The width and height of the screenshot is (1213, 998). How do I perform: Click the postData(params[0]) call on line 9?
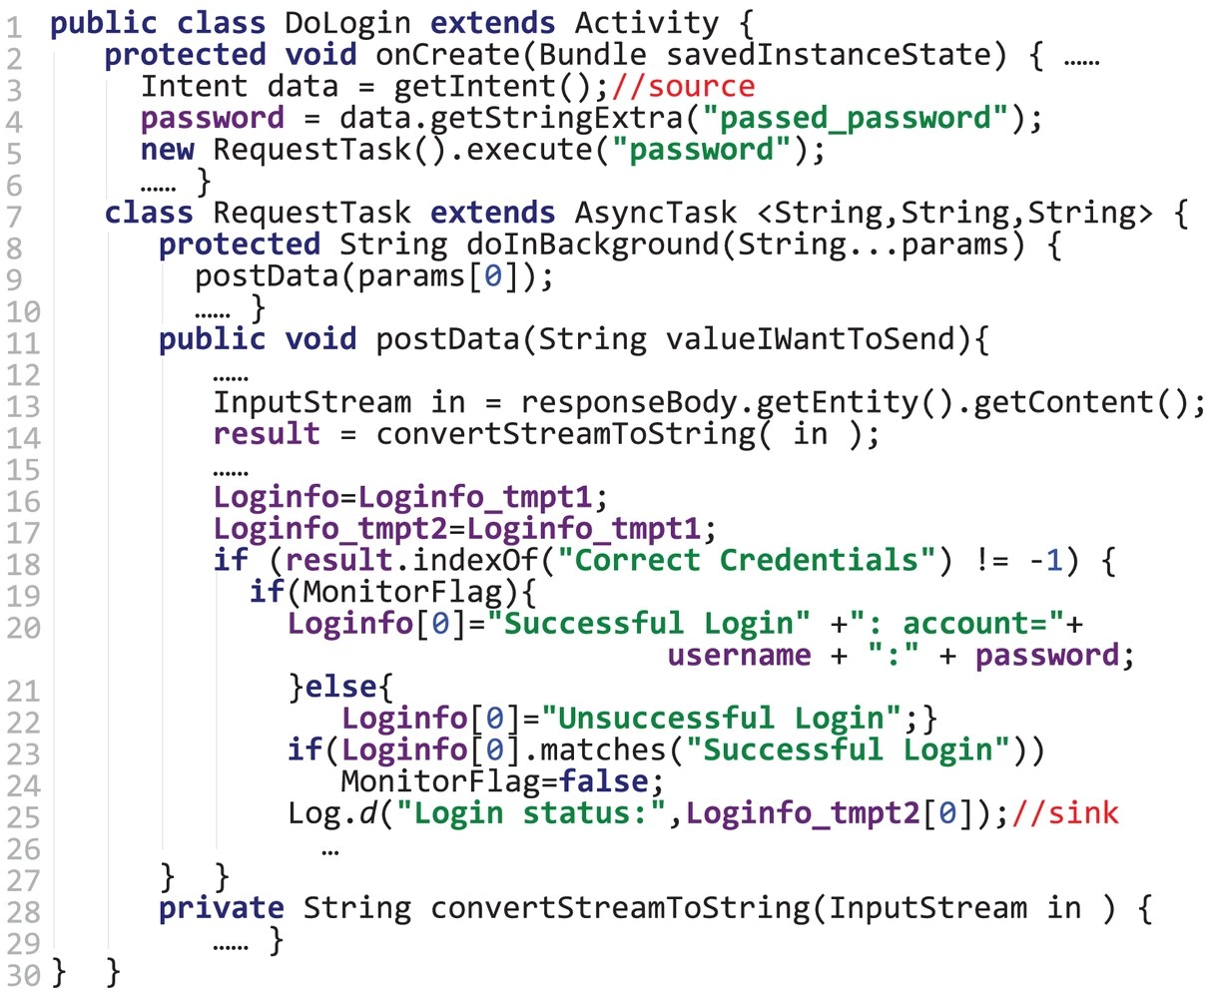[x=373, y=276]
